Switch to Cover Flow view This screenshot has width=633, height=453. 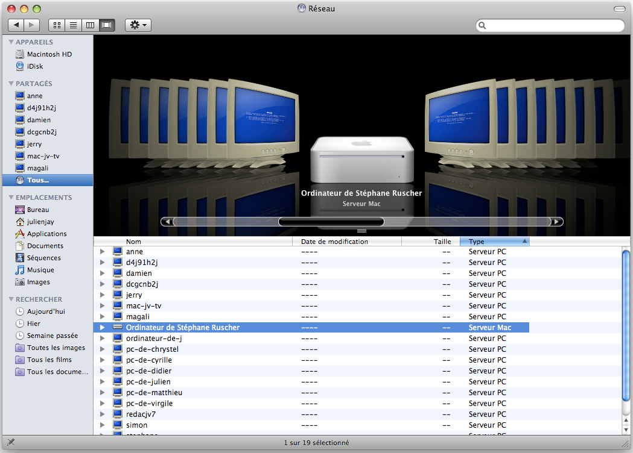click(107, 25)
